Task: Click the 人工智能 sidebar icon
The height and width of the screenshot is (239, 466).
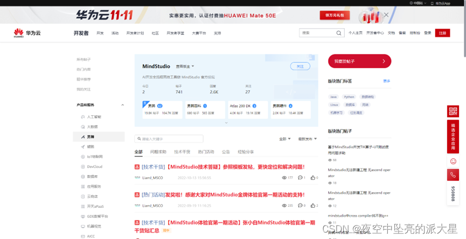Action: pyautogui.click(x=83, y=117)
